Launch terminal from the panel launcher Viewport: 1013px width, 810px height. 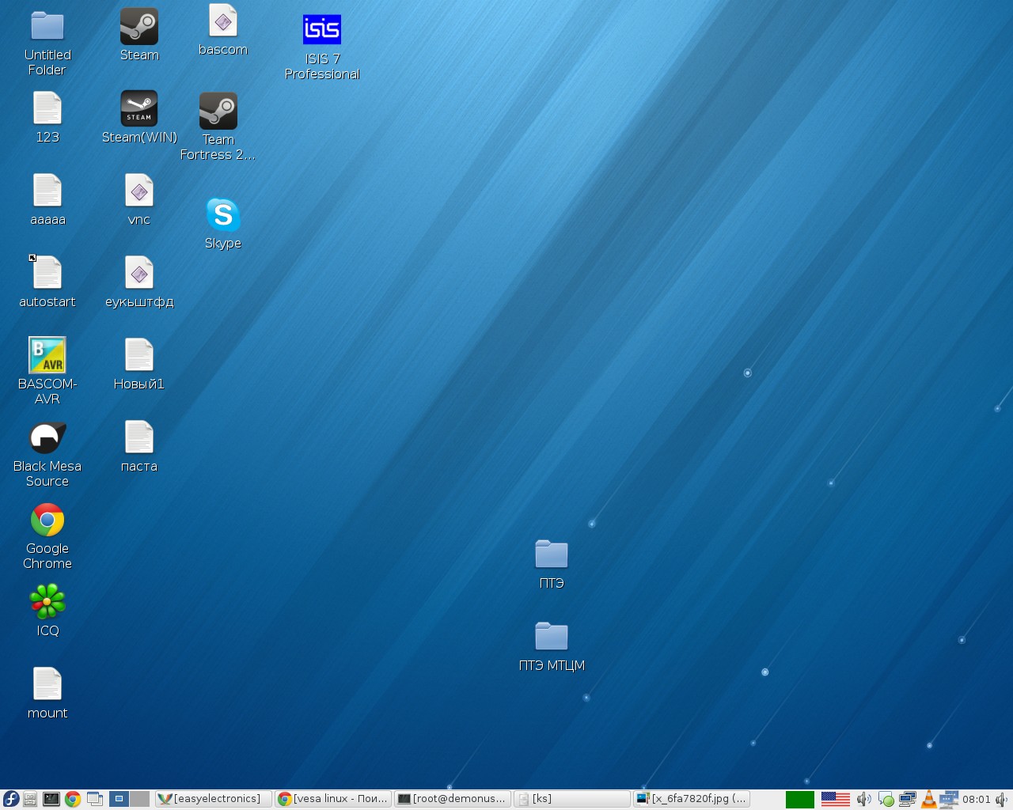tap(51, 799)
